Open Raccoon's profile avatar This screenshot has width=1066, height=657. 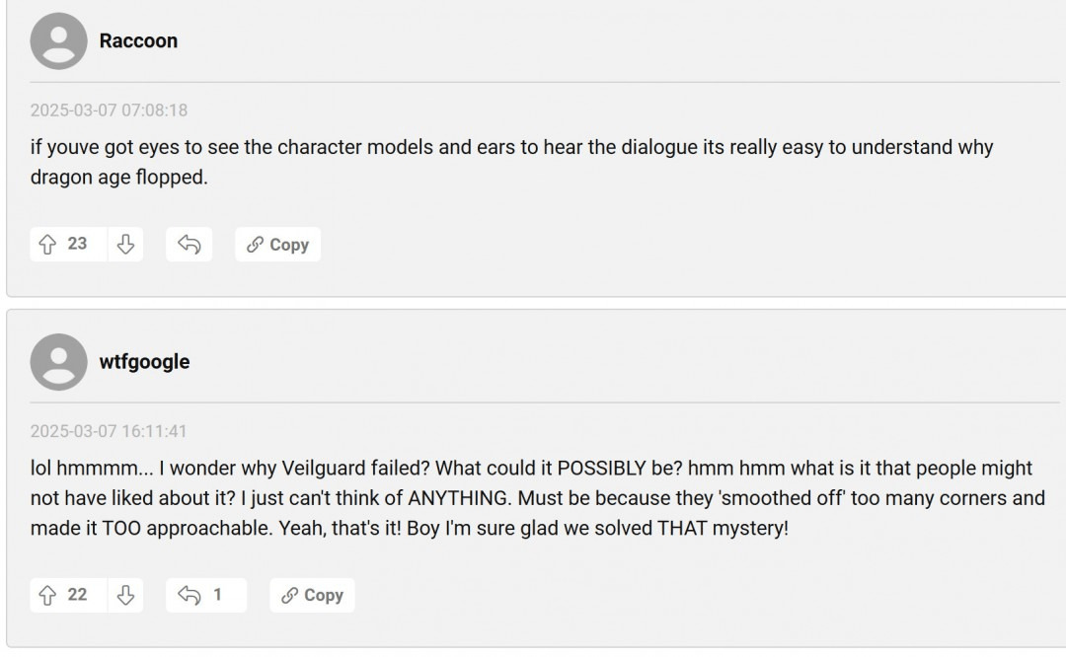pos(58,41)
